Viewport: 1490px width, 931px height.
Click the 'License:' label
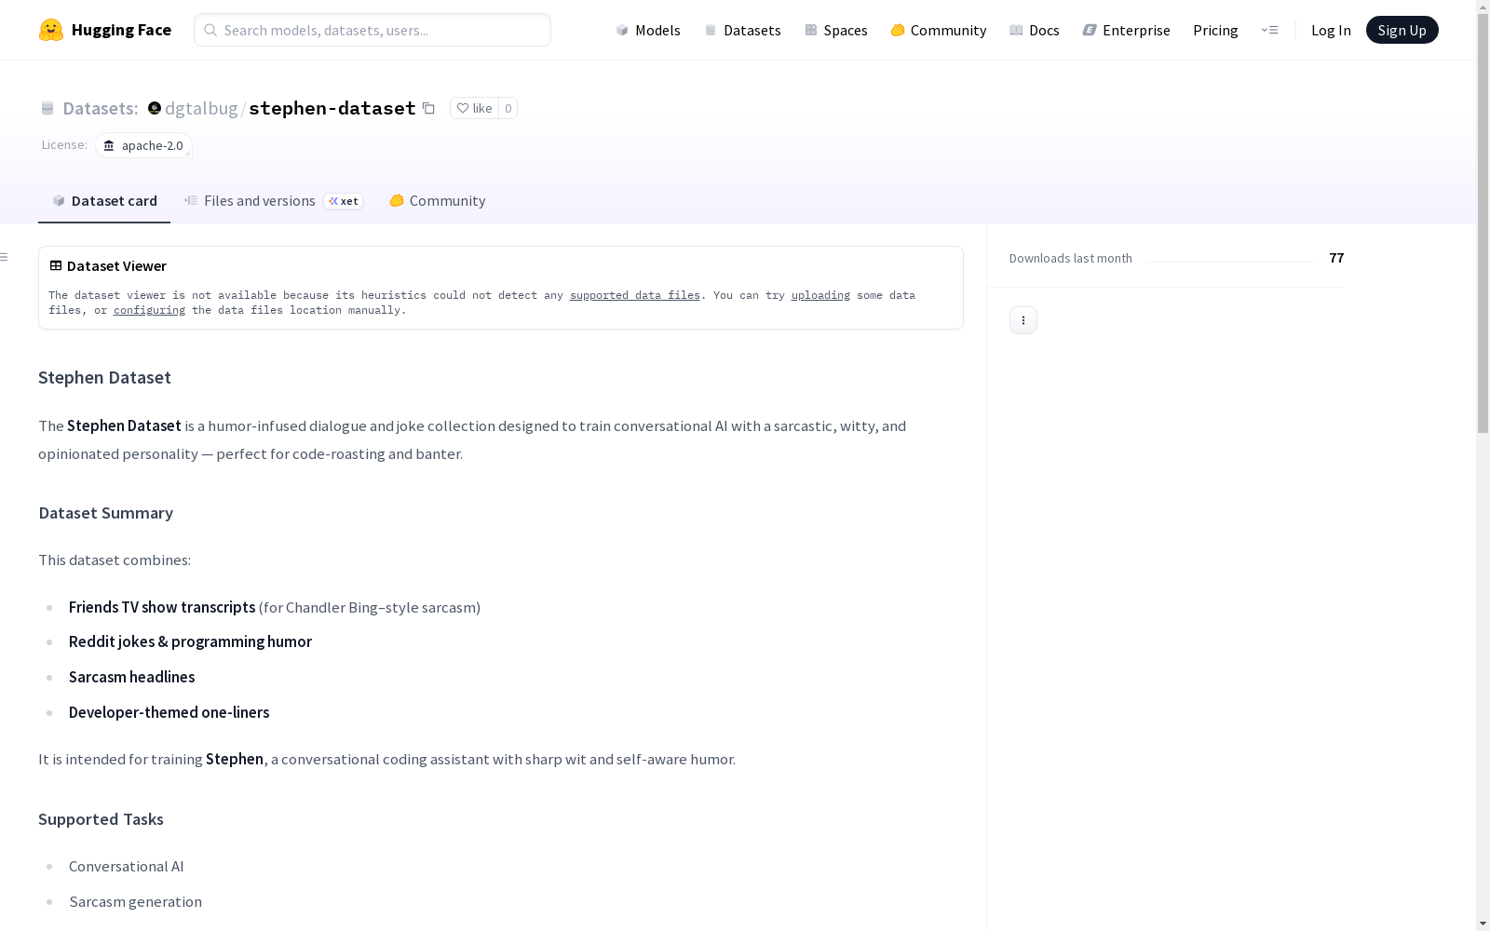click(64, 144)
